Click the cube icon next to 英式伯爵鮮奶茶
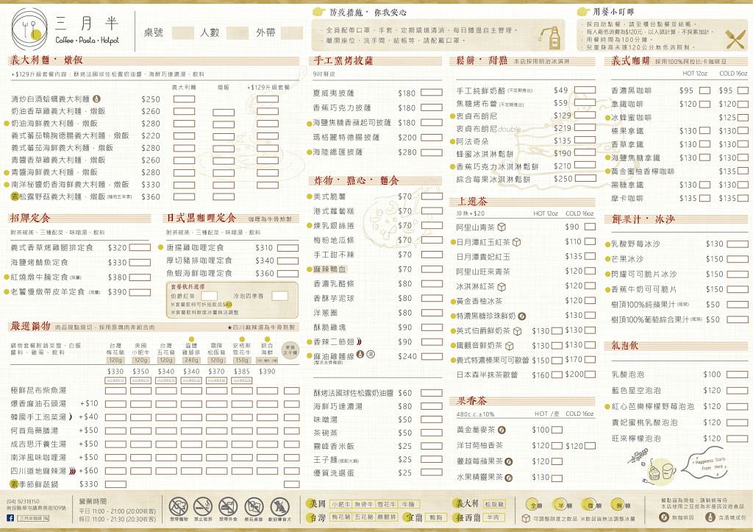753x532 pixels. 517,331
